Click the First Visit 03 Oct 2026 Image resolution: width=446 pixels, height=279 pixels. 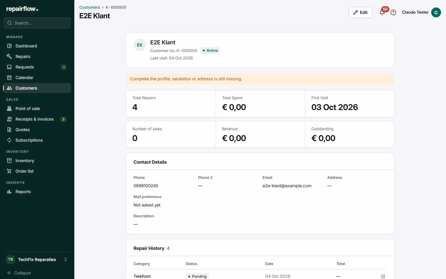[x=334, y=107]
